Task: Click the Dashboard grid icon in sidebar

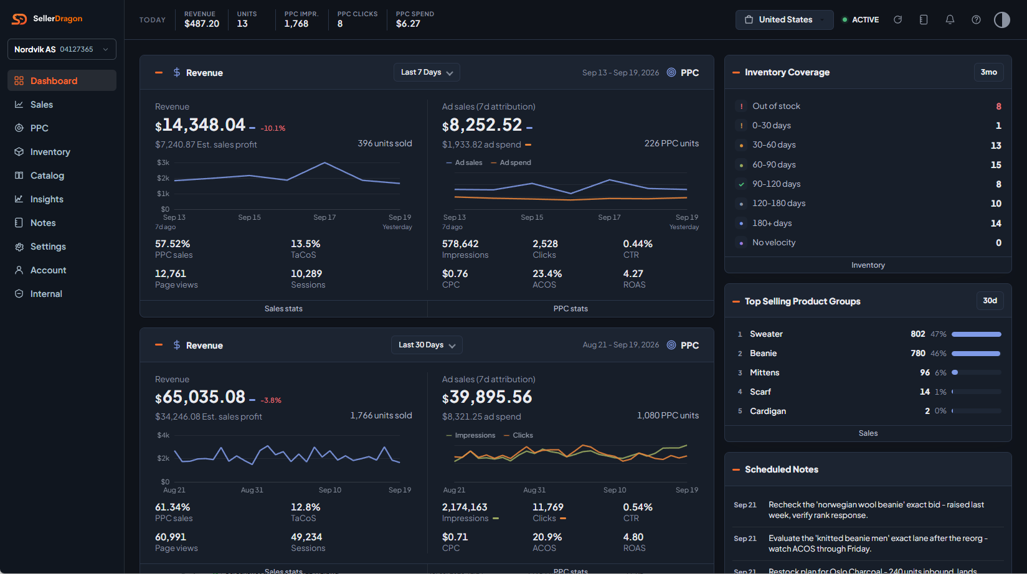Action: tap(19, 81)
